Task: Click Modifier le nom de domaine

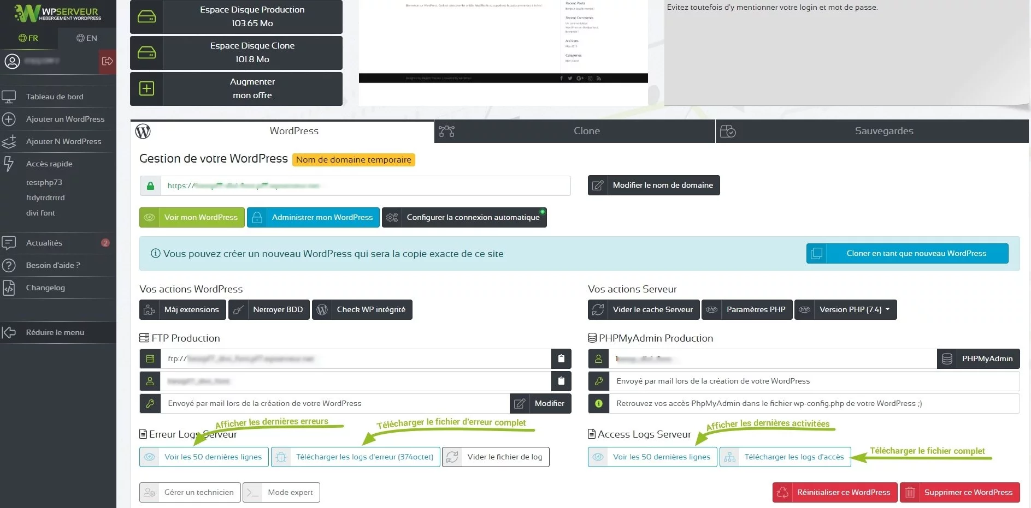Action: coord(653,185)
